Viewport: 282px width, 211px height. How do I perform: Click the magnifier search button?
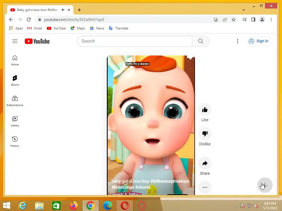tap(201, 41)
